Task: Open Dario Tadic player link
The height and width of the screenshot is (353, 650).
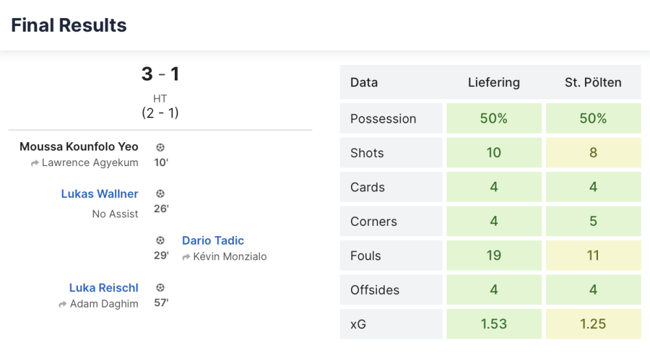Action: coord(213,241)
